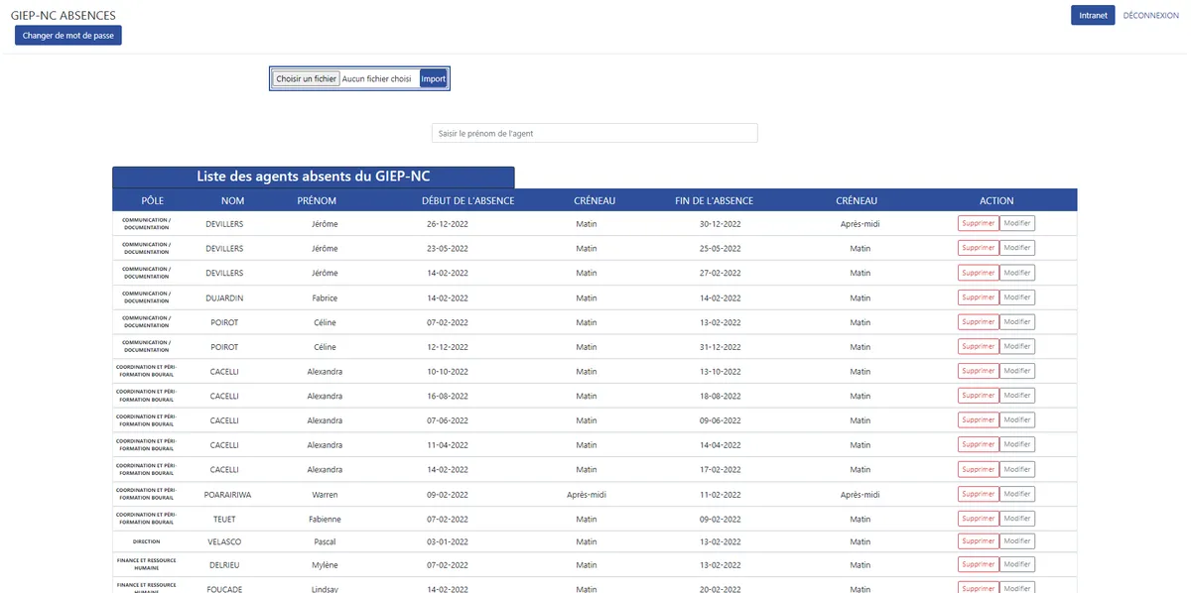Click the DIRECTION pole cell
Viewport: 1191px width, 593px height.
click(146, 541)
